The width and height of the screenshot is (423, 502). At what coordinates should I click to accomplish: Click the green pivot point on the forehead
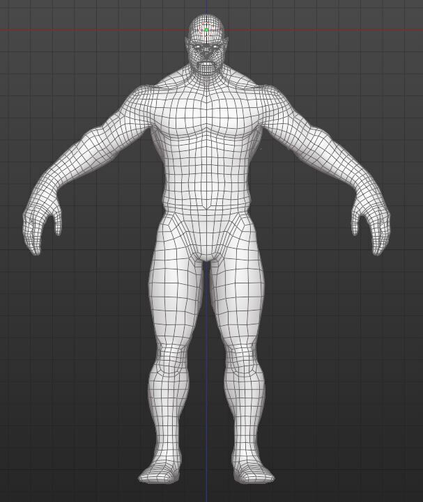pyautogui.click(x=207, y=30)
